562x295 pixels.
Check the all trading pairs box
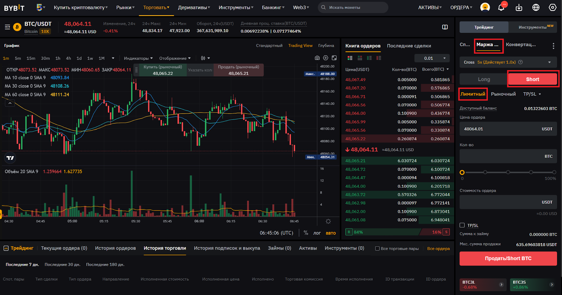[x=377, y=248]
